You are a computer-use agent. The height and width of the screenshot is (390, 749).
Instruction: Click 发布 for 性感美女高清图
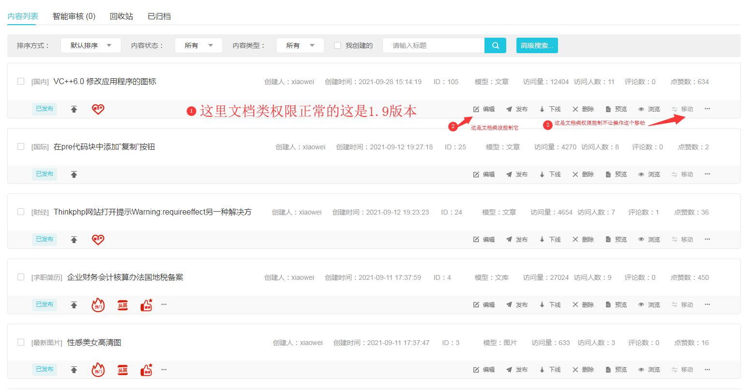click(x=517, y=370)
